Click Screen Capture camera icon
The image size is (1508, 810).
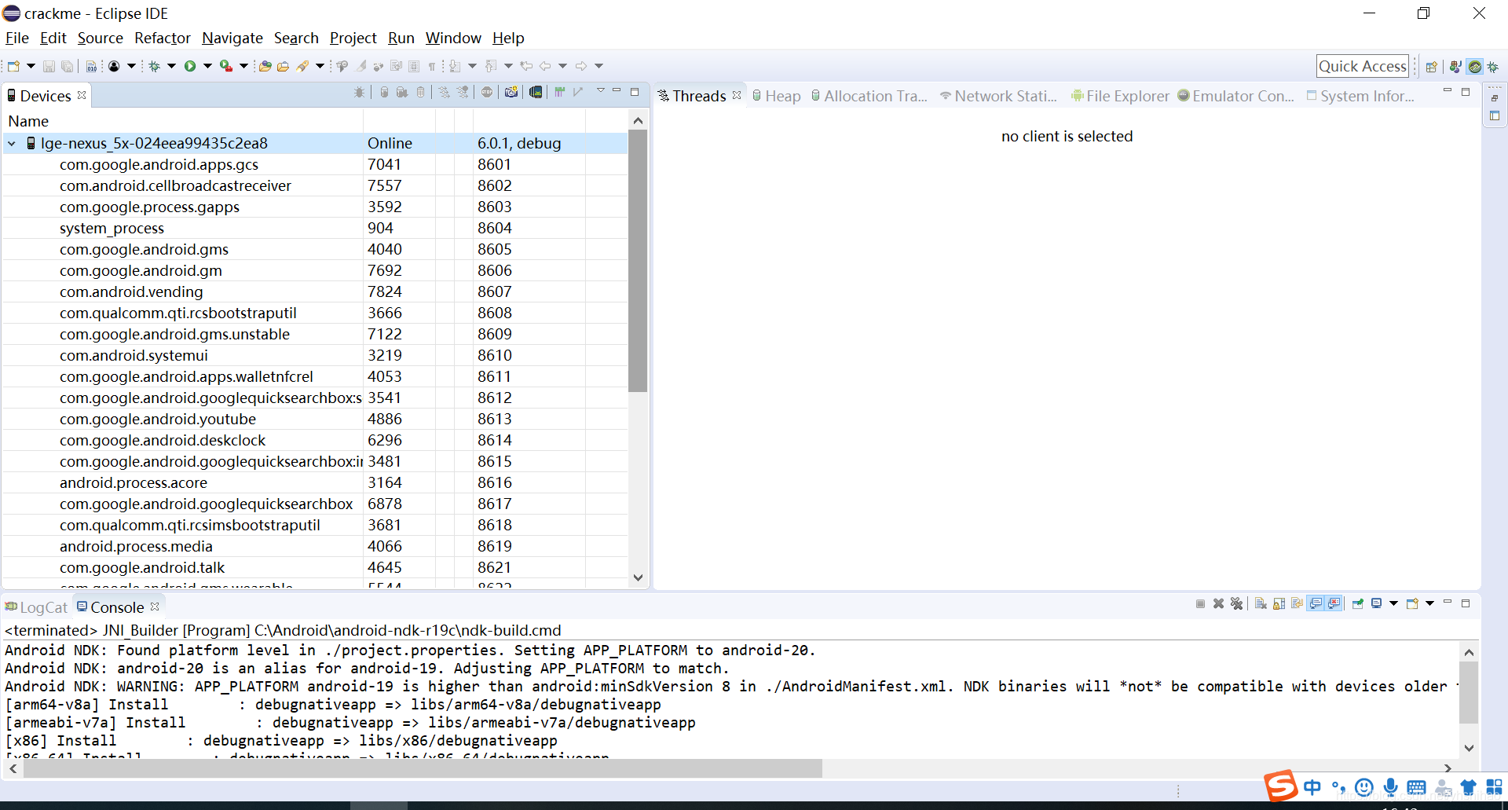(x=511, y=92)
